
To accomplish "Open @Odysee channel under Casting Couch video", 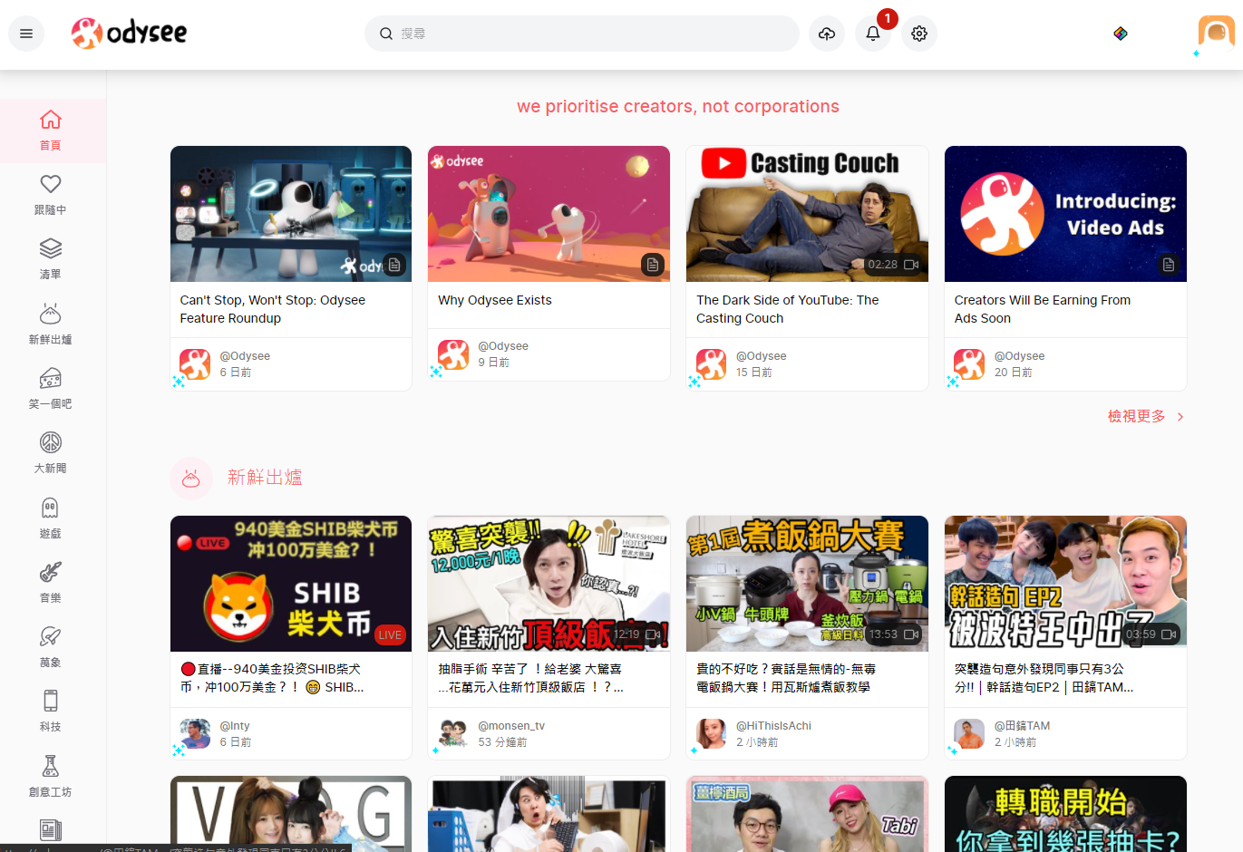I will (x=762, y=356).
